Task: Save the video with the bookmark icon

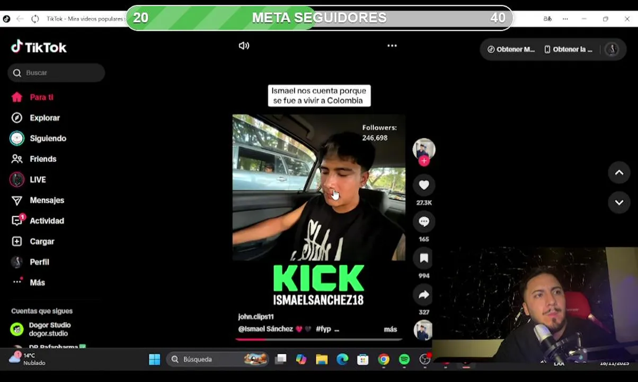Action: pyautogui.click(x=424, y=258)
